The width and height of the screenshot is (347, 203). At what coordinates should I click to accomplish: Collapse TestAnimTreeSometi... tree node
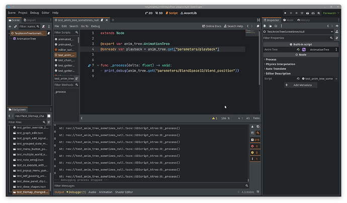click(9, 33)
